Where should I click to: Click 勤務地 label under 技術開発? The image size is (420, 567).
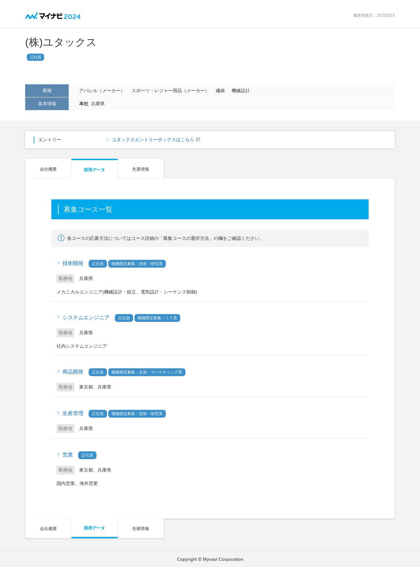(65, 278)
